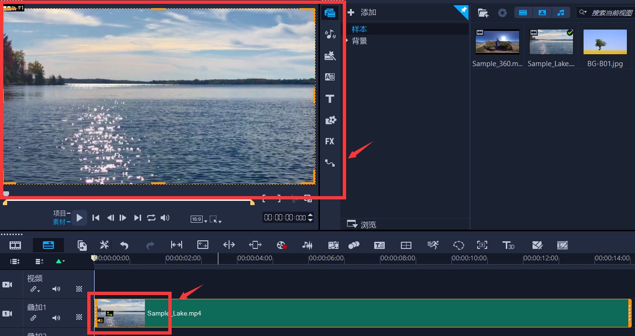Image resolution: width=635 pixels, height=336 pixels.
Task: Switch to Storyboard view
Action: pyautogui.click(x=15, y=245)
